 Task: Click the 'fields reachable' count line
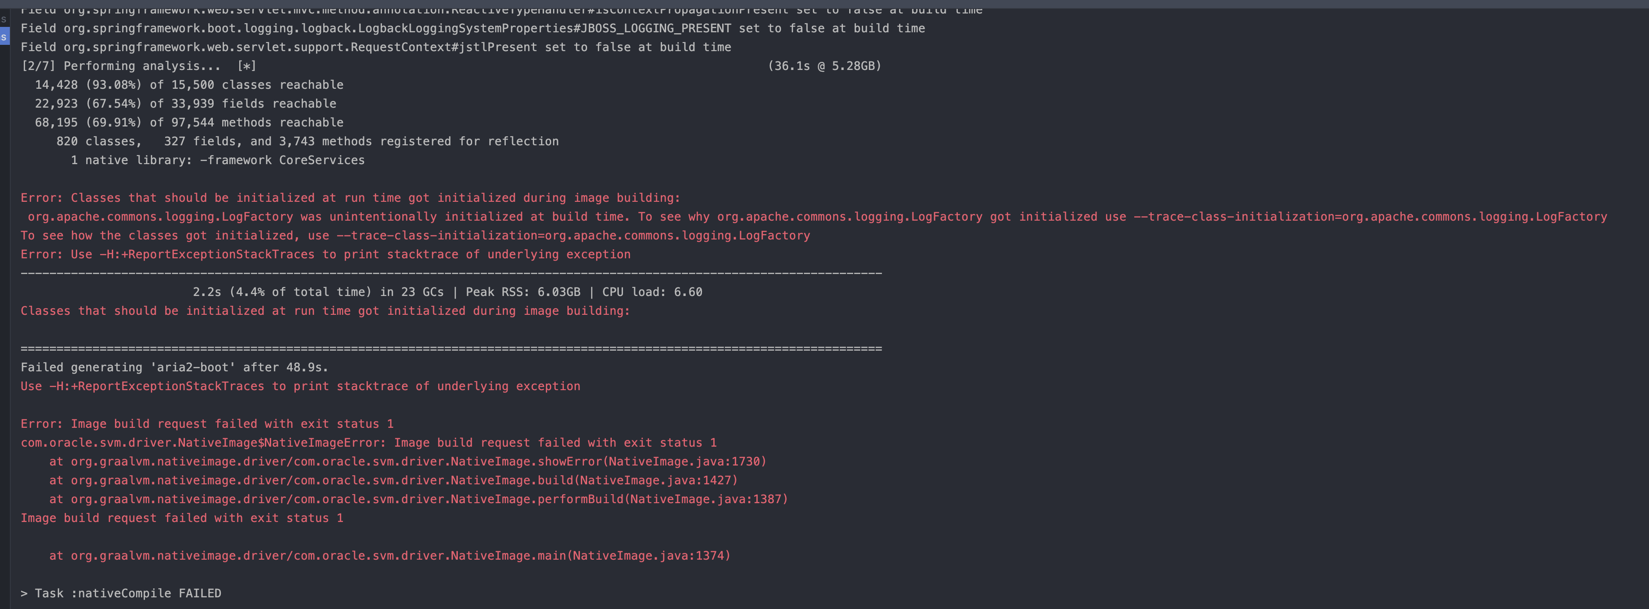[185, 104]
